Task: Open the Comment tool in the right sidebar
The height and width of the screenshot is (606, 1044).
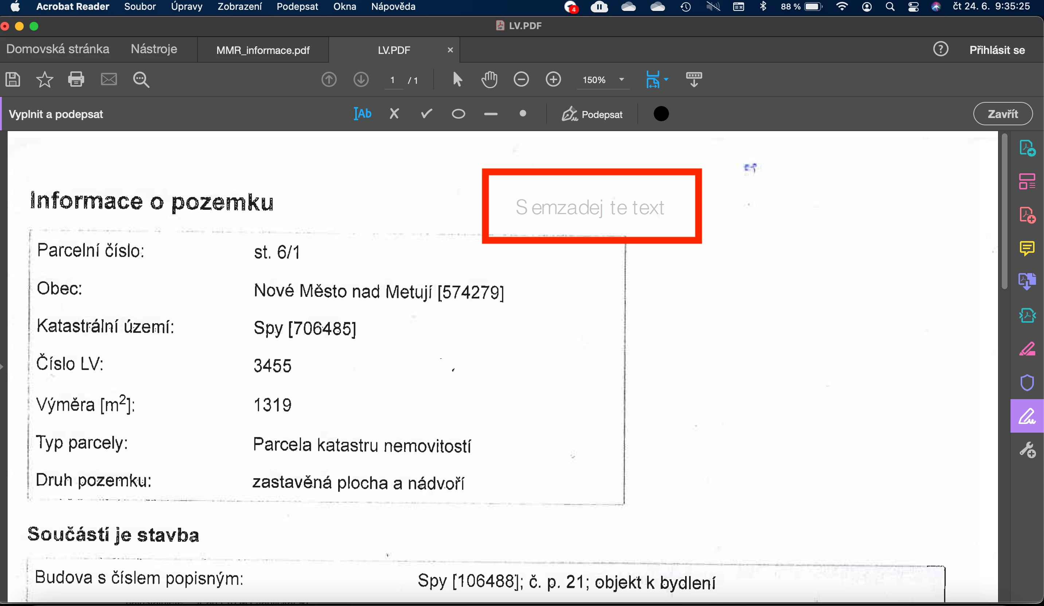Action: point(1027,248)
